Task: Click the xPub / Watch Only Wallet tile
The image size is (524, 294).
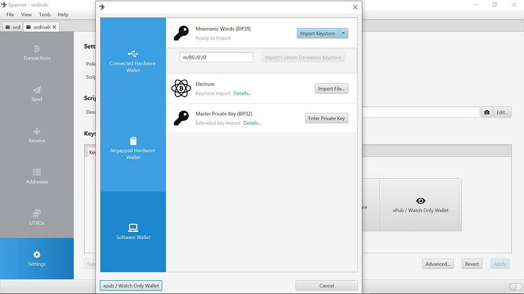Action: [x=421, y=204]
